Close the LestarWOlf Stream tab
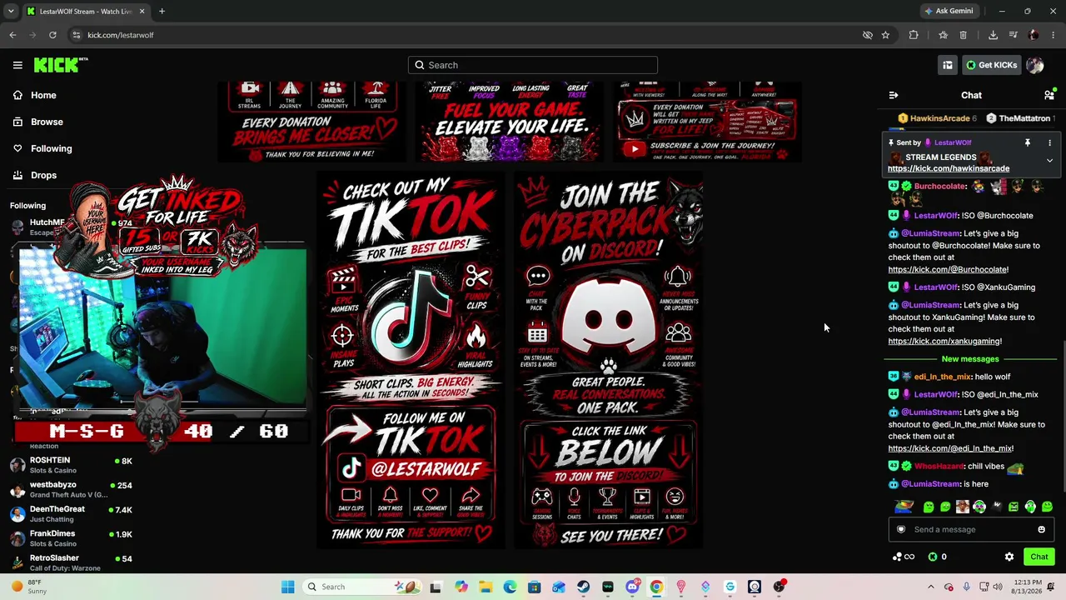 [x=142, y=11]
